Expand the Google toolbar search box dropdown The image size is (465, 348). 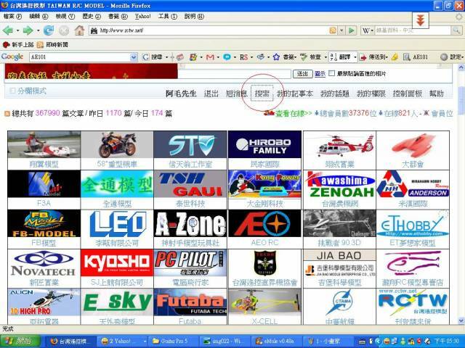coord(134,57)
